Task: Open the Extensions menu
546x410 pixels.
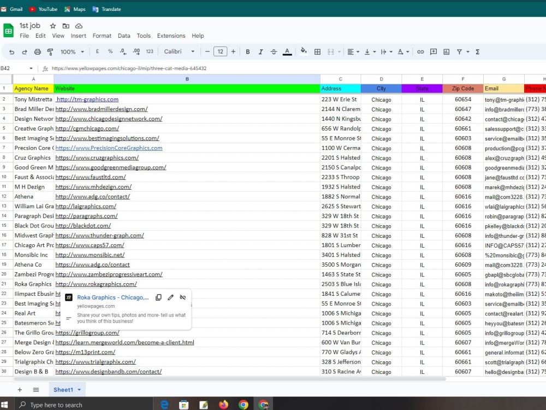Action: (171, 36)
